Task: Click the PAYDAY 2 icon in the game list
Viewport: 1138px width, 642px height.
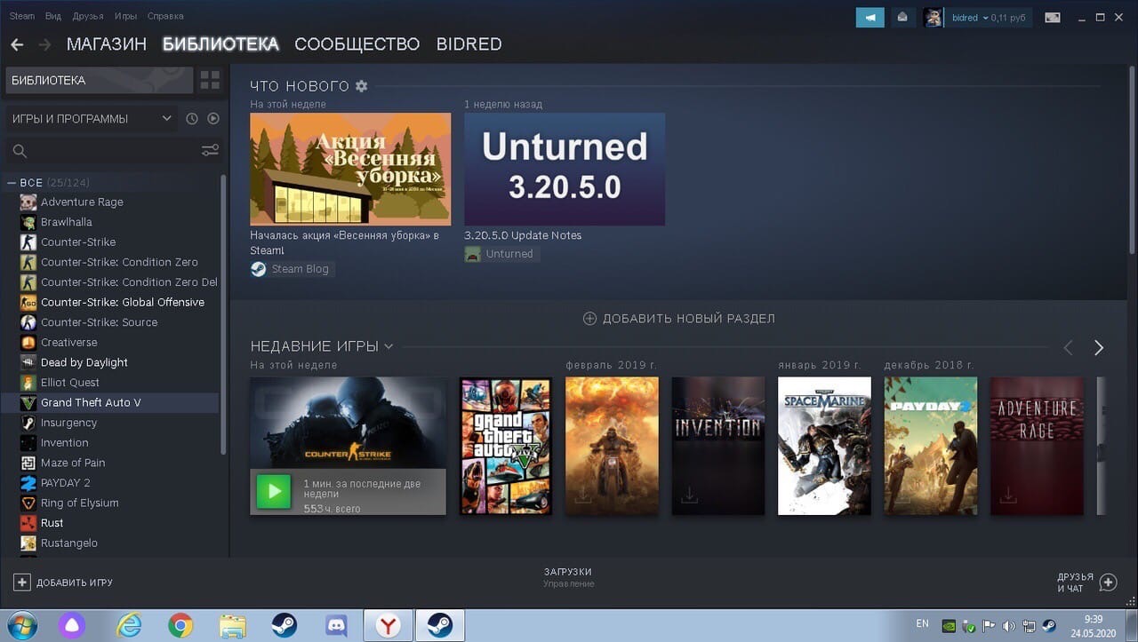Action: (x=28, y=483)
